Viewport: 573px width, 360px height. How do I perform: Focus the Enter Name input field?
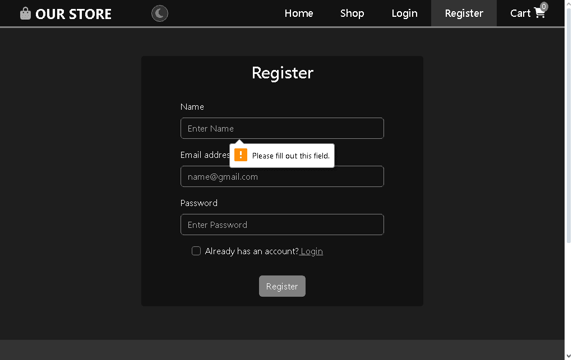pos(282,128)
